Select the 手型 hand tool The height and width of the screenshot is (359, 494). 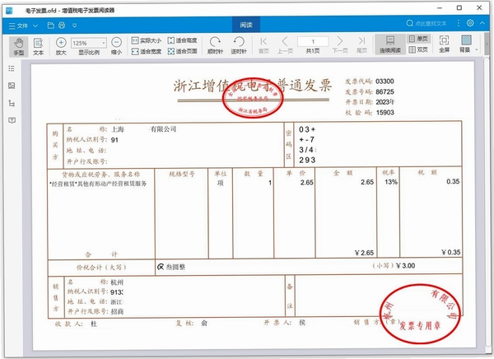(x=19, y=46)
